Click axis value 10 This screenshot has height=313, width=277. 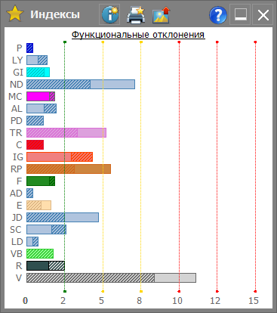[177, 301]
